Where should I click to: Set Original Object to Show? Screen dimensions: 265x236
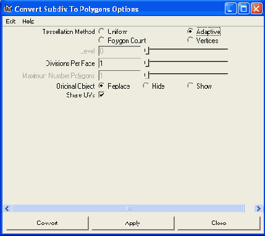(190, 86)
